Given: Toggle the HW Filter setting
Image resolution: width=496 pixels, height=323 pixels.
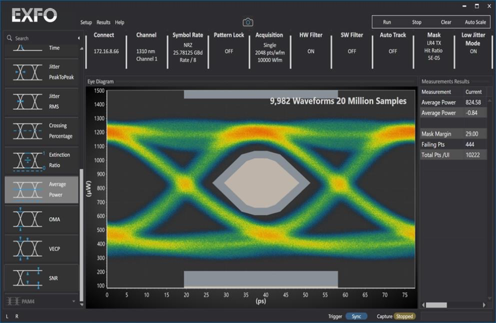Looking at the screenshot, I should (310, 51).
